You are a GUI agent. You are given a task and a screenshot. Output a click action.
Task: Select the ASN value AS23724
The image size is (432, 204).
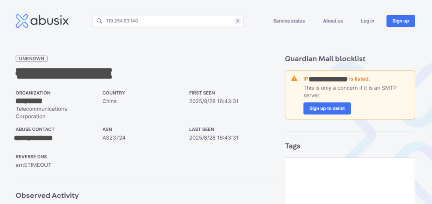(x=114, y=138)
